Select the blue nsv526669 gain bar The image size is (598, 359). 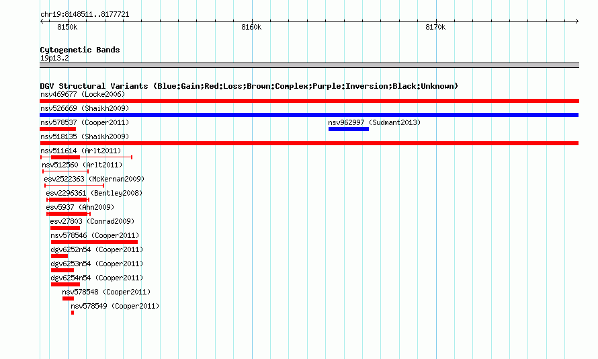(x=309, y=115)
